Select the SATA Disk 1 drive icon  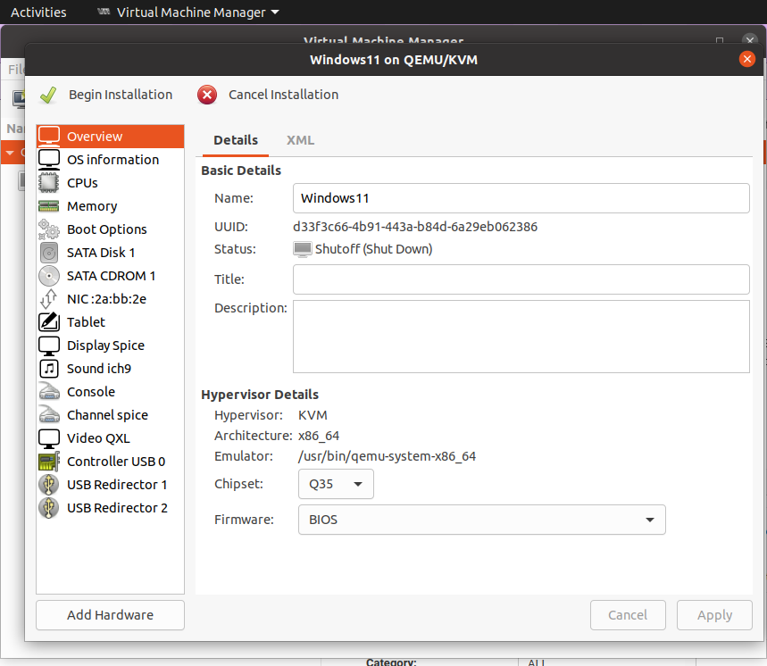click(49, 253)
